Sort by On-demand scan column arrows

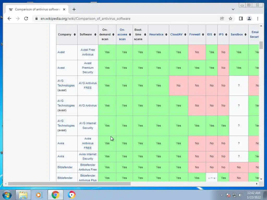(x=113, y=35)
